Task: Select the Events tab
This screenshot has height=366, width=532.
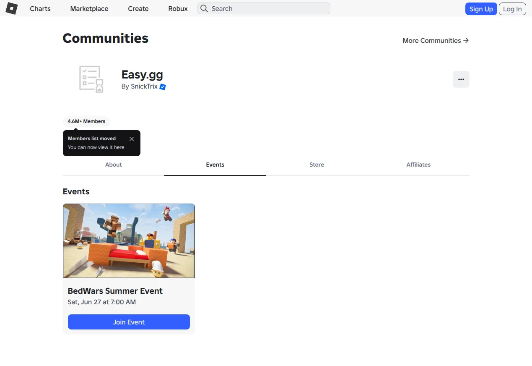Action: tap(215, 165)
